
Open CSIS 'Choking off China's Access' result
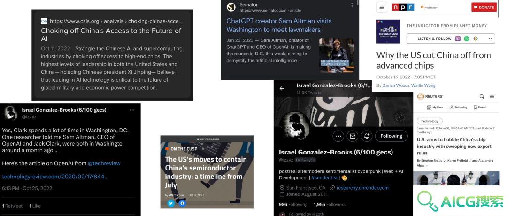click(x=111, y=35)
